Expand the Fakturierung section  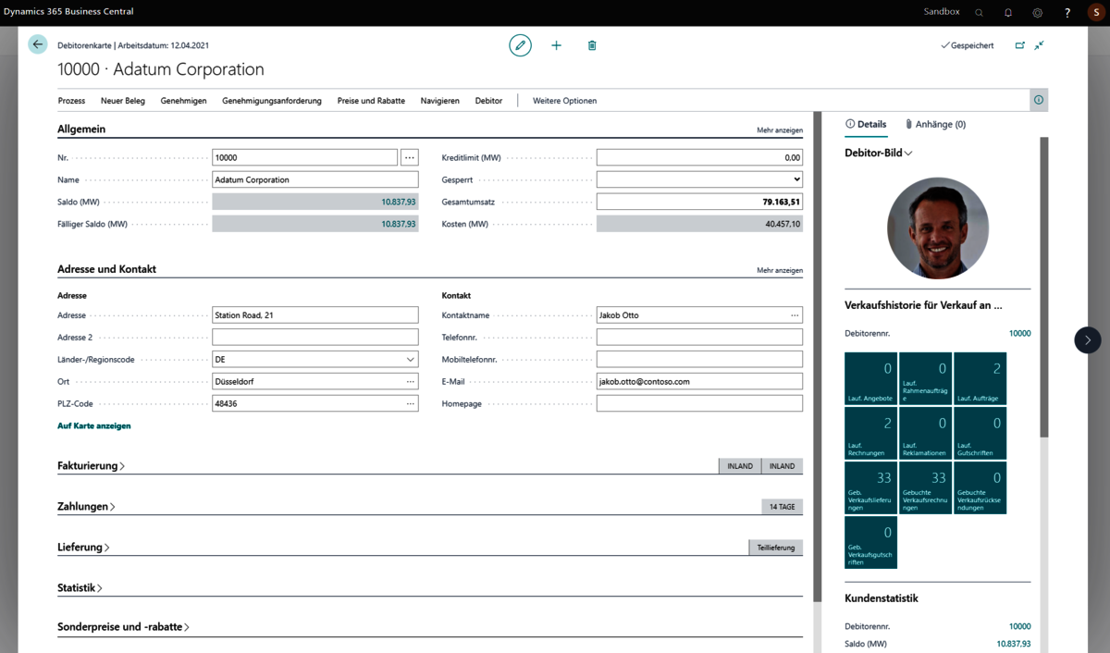pos(91,466)
